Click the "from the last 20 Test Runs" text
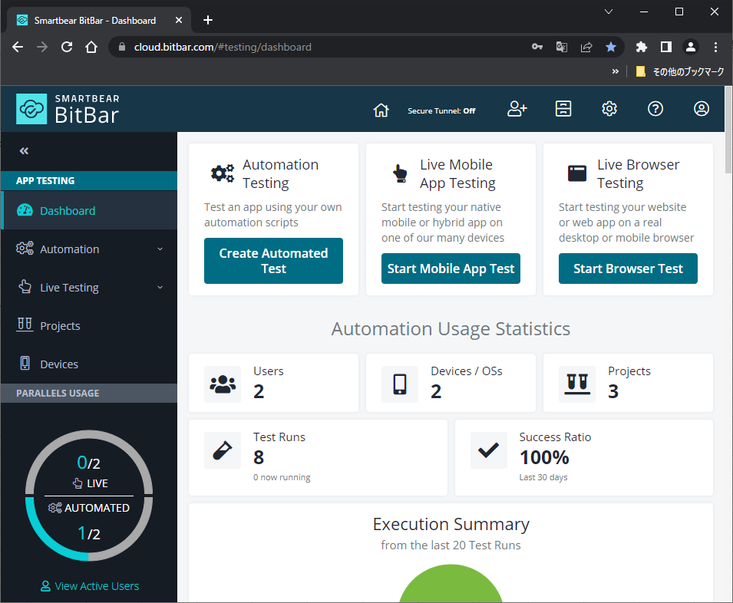 pos(451,545)
